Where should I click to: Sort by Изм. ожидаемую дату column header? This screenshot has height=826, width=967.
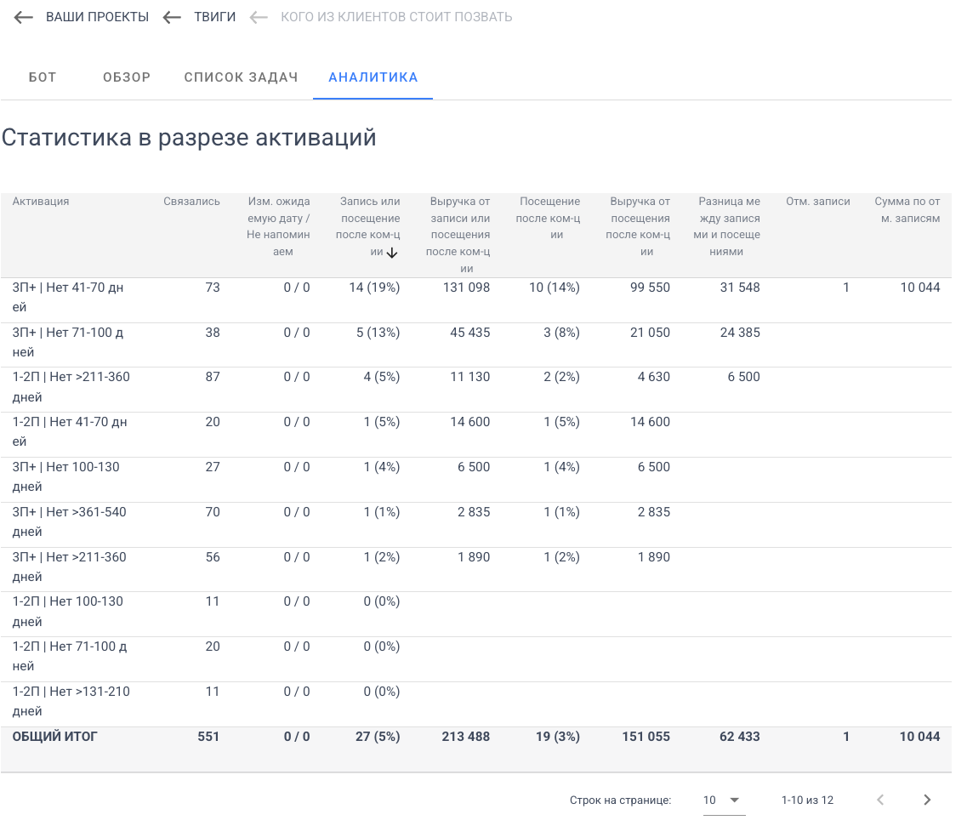[x=278, y=226]
